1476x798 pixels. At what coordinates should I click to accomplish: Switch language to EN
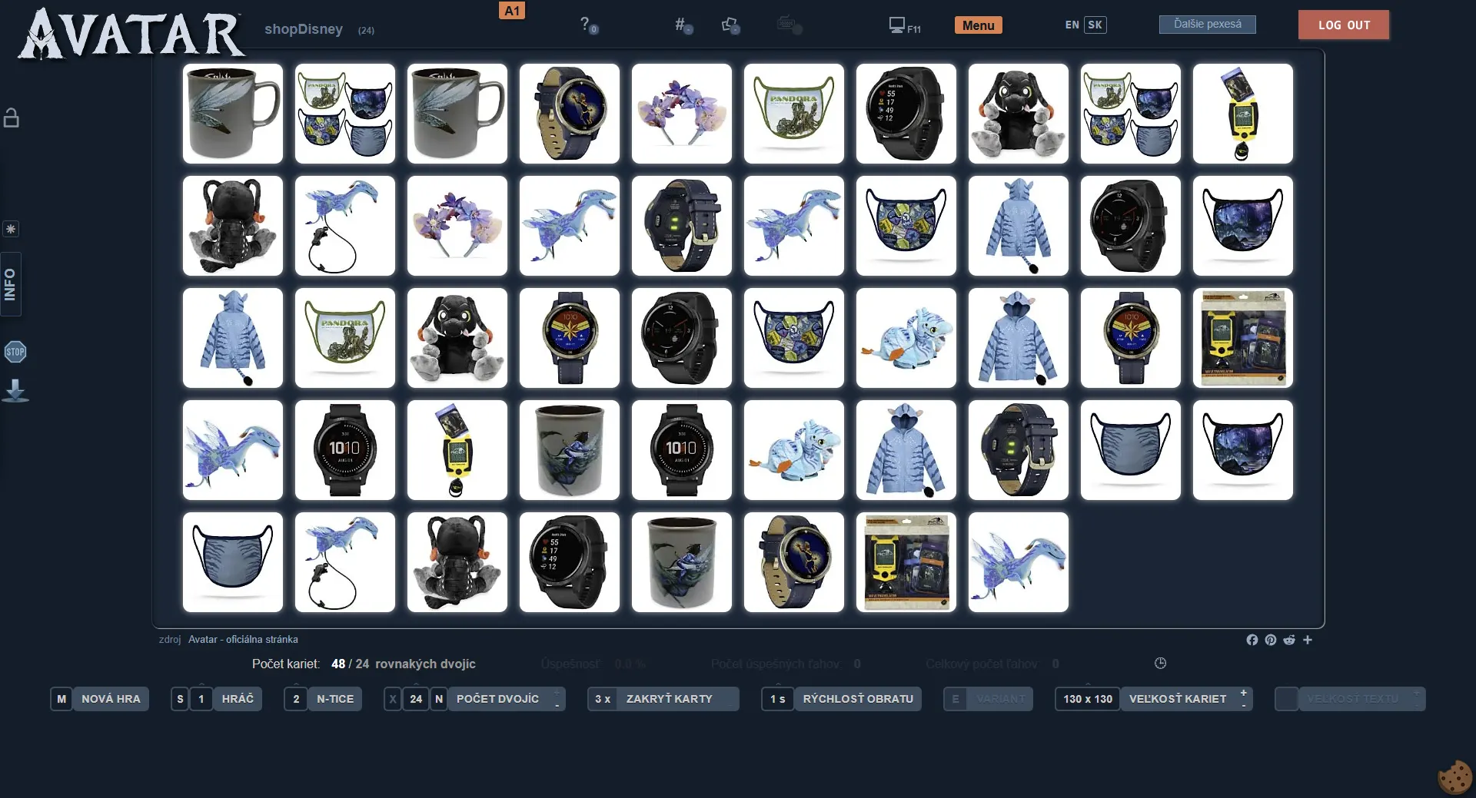(1072, 25)
